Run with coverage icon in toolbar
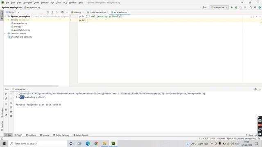The height and width of the screenshot is (147, 262). click(x=241, y=7)
